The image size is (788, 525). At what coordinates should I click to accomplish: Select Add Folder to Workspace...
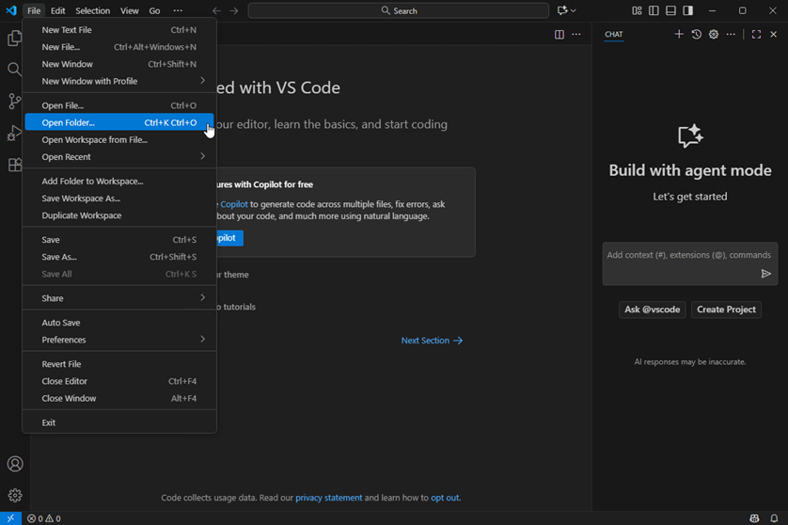[x=119, y=181]
